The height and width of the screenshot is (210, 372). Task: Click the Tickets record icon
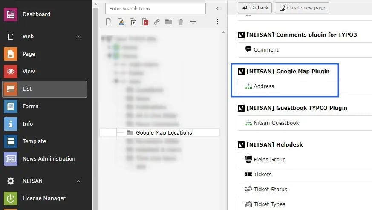(248, 174)
